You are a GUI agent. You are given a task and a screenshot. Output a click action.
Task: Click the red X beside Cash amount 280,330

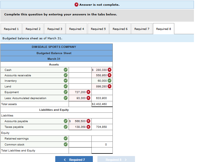[110, 70]
